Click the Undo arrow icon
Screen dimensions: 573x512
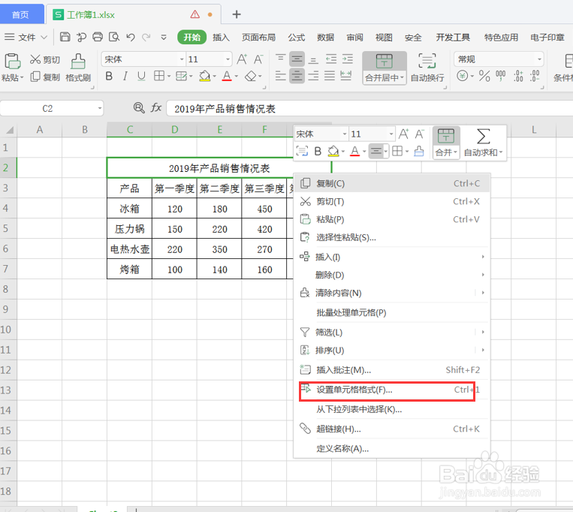coord(131,37)
